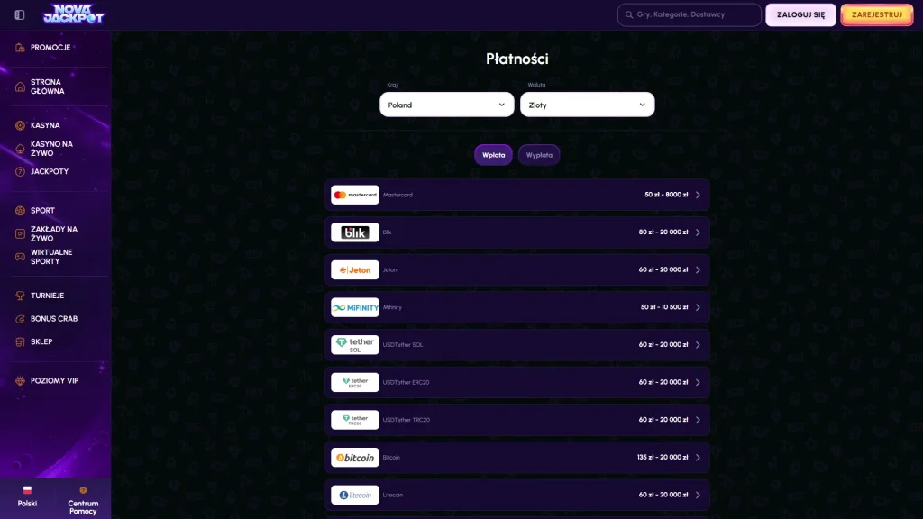Open the Waluta dropdown showing Złoty

point(587,105)
